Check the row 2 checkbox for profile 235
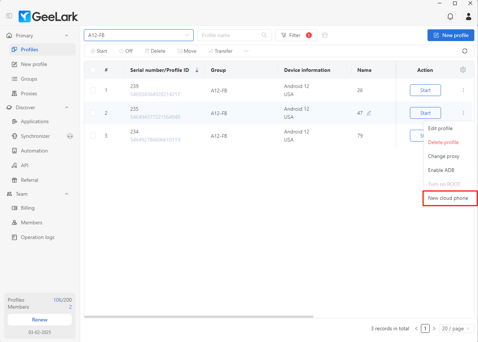The height and width of the screenshot is (342, 478). pyautogui.click(x=93, y=113)
